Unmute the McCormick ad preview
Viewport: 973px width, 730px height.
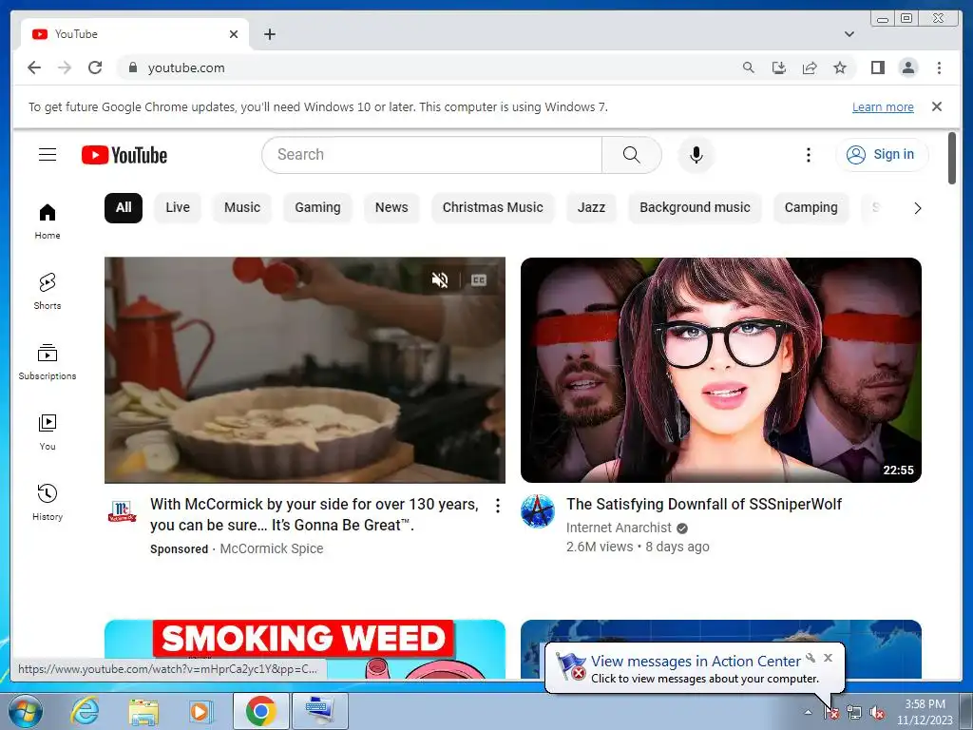pyautogui.click(x=440, y=280)
